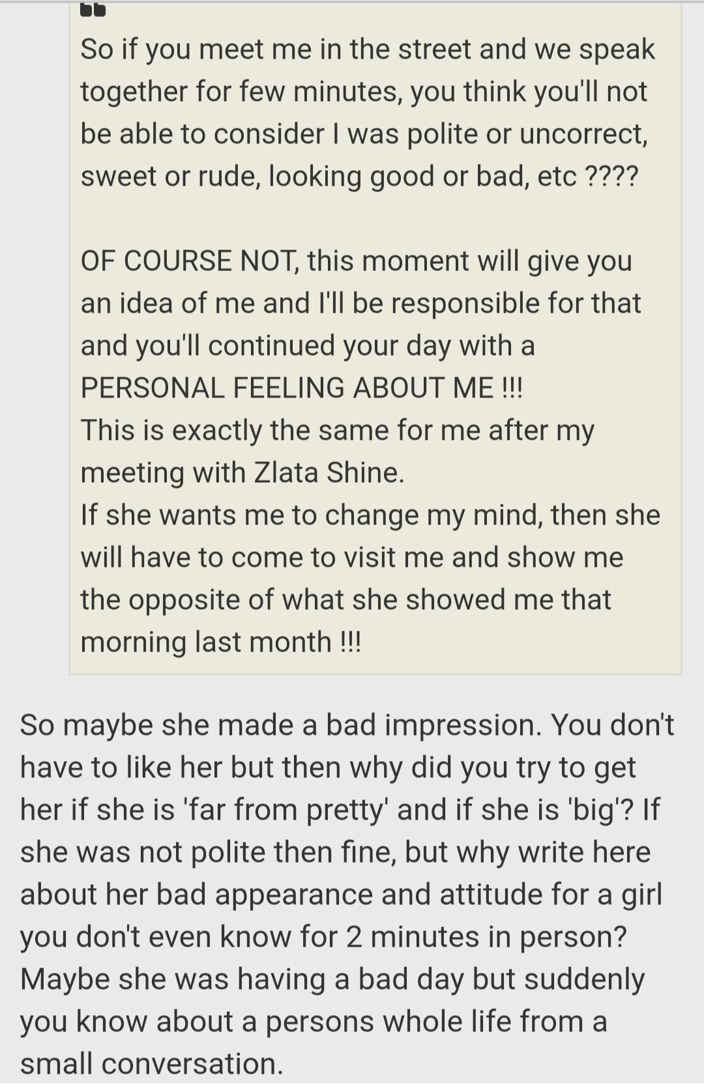Click the quoted line starting "So if you meet me"
This screenshot has height=1092, width=704.
pos(367,50)
